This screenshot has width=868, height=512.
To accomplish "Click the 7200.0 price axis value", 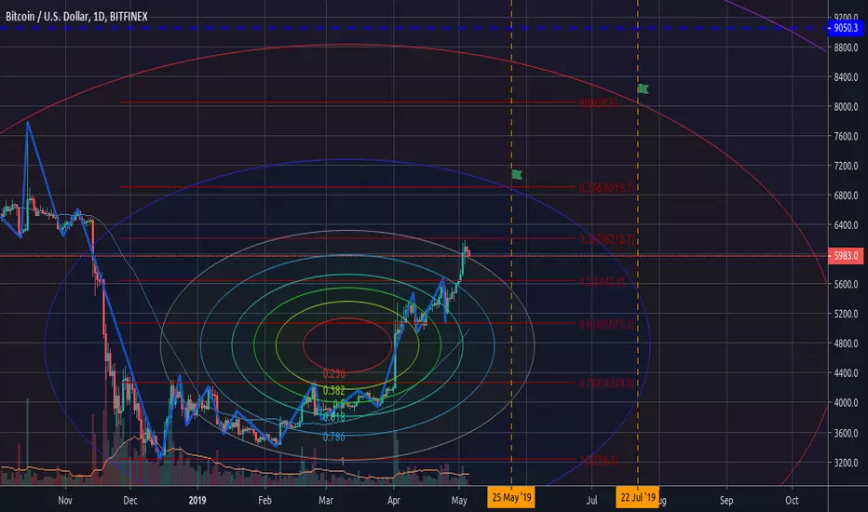I will [846, 166].
